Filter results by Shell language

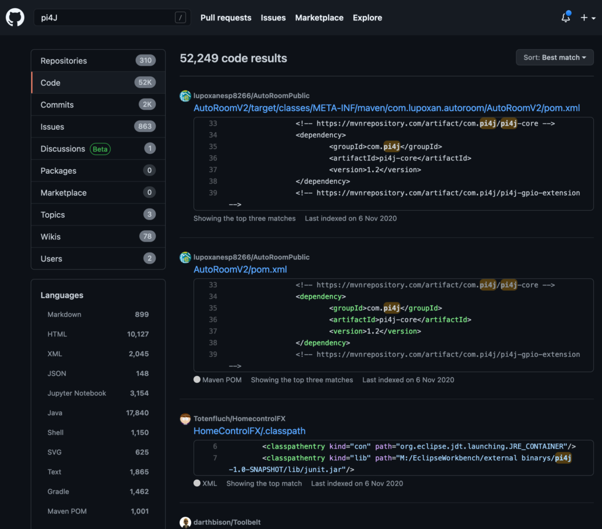tap(98, 432)
